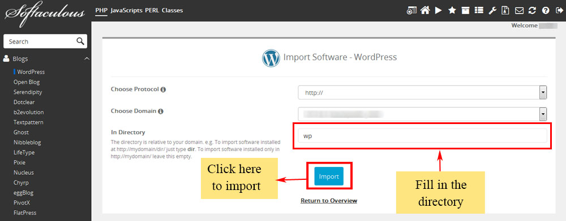Select Open Blog in the sidebar

pyautogui.click(x=27, y=82)
